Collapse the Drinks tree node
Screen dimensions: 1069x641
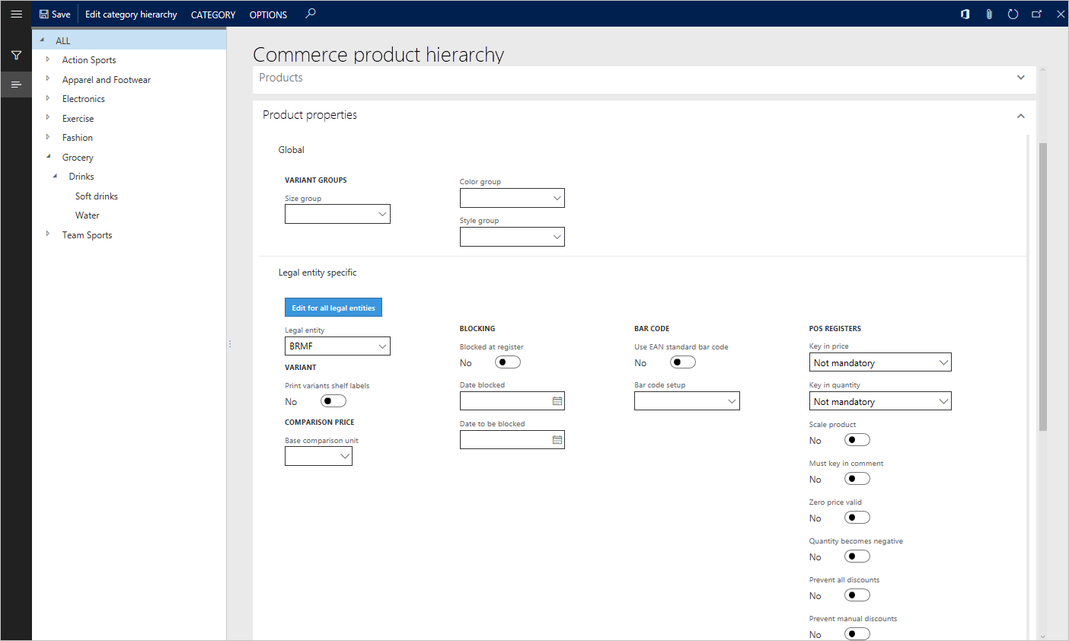[54, 176]
